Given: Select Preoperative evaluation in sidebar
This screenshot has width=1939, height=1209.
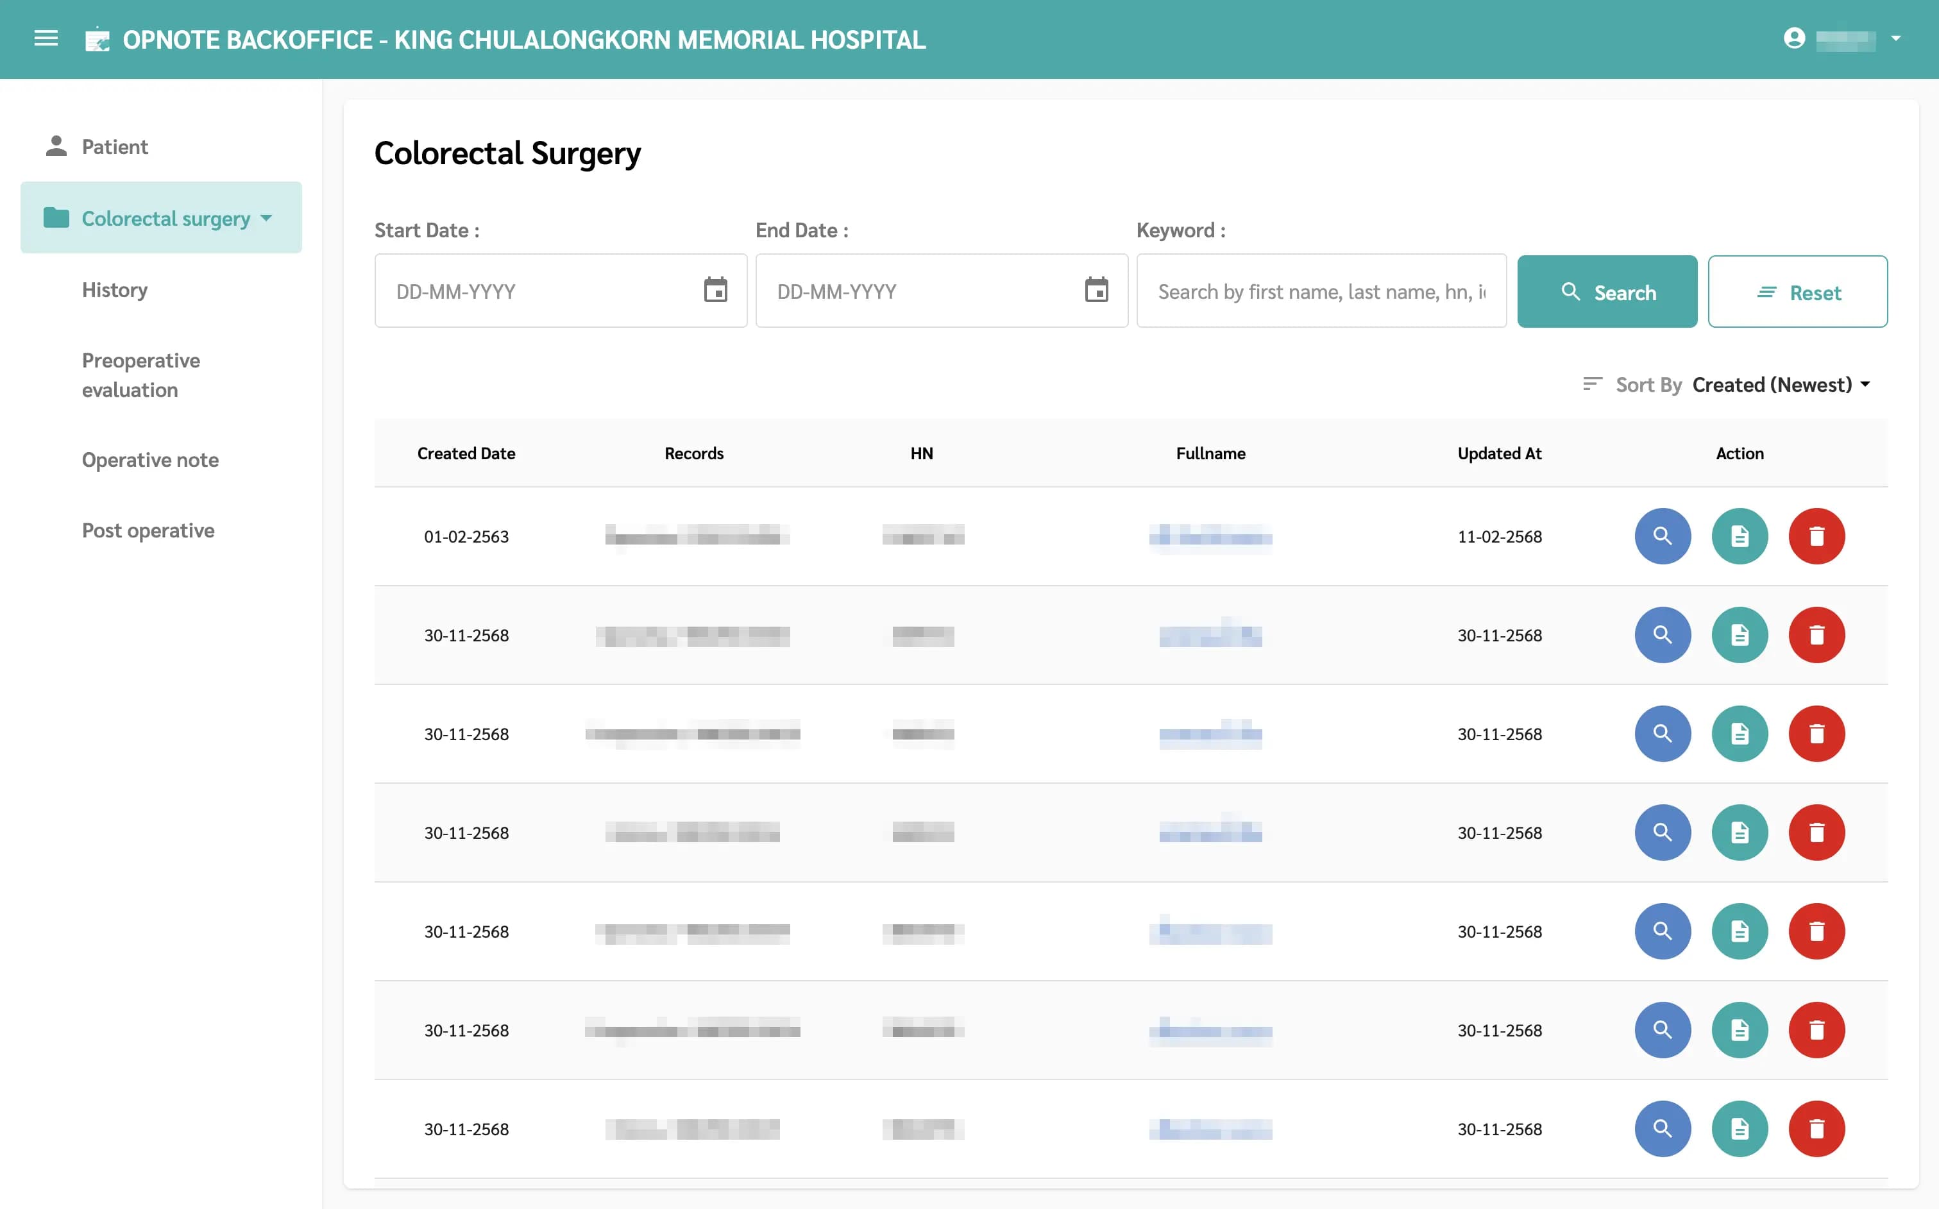Looking at the screenshot, I should [x=140, y=375].
